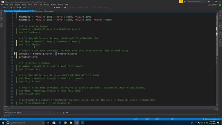Screen dimensions: 222x125
Task: Switch to the Output bottom tab
Action: click(x=13, y=116)
